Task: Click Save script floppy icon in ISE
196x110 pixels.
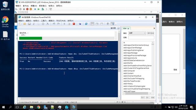Action: (29, 24)
